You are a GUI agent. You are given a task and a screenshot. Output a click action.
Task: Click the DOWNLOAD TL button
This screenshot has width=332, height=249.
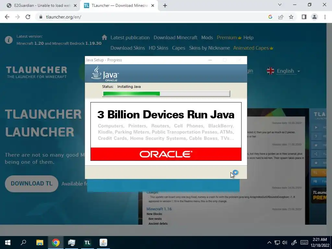coord(31,184)
